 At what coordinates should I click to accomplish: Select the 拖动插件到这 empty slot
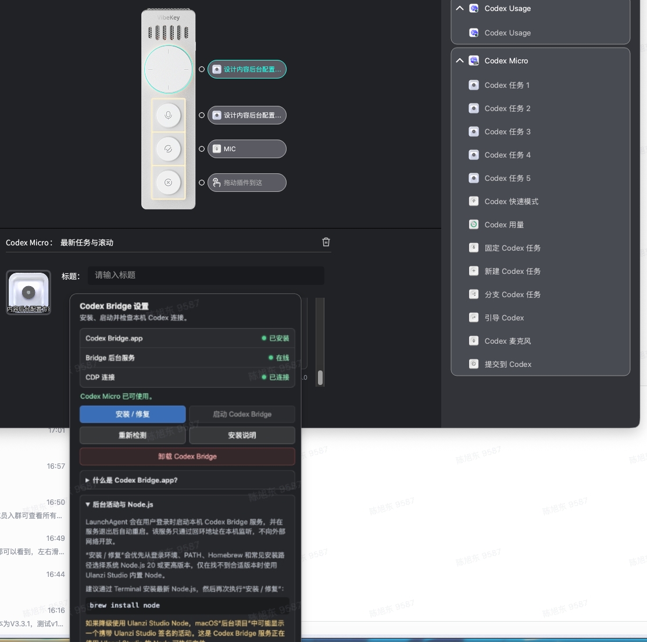coord(246,183)
